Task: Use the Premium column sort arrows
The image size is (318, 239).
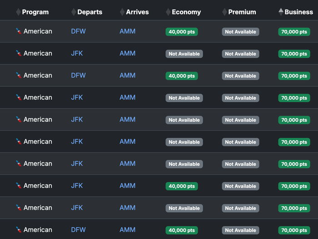Action: point(224,12)
